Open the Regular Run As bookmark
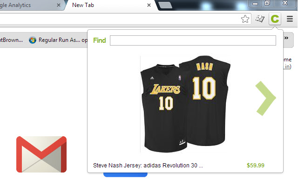Image resolution: width=298 pixels, height=186 pixels. 58,40
